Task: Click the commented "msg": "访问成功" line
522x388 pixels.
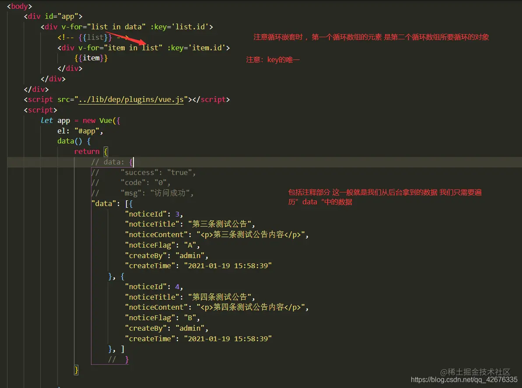Action: click(142, 193)
